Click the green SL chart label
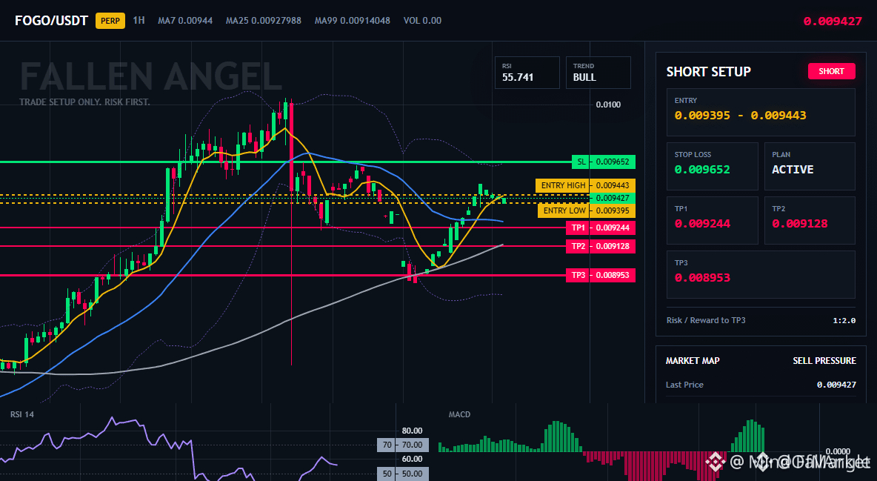 coord(581,162)
